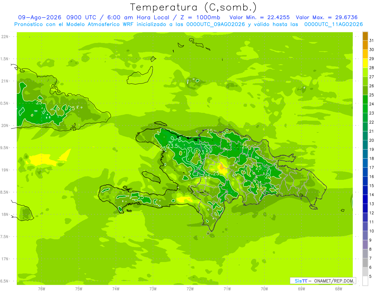The image size is (380, 293).
Task: Click the '68W' longitude label
Action: (339, 289)
